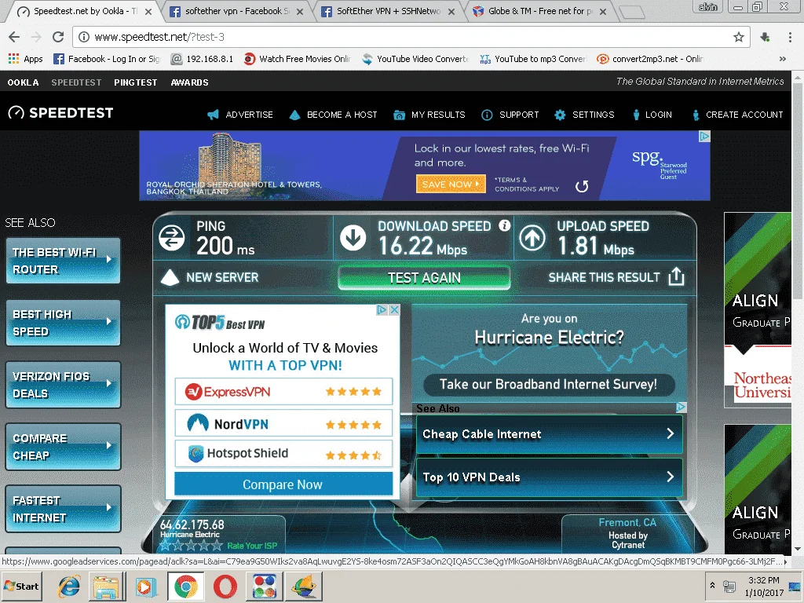The height and width of the screenshot is (603, 804).
Task: Click OOKLA in the top menu
Action: [23, 82]
